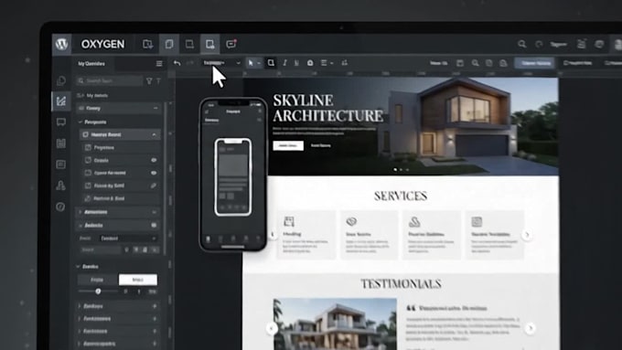Image resolution: width=622 pixels, height=350 pixels.
Task: Click the Testimonials next arrow
Action: pos(531,328)
